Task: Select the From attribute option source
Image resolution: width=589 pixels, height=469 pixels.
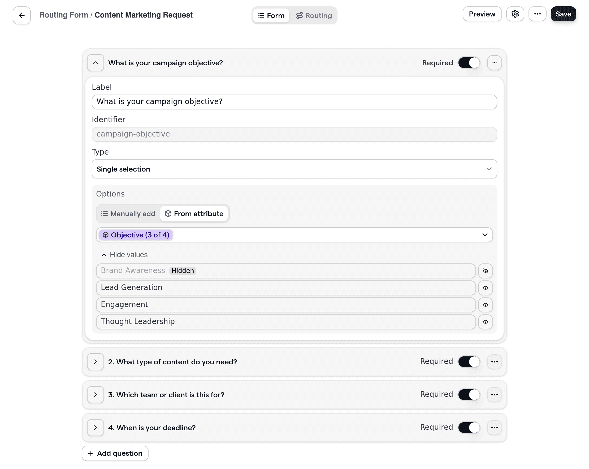Action: pos(194,214)
